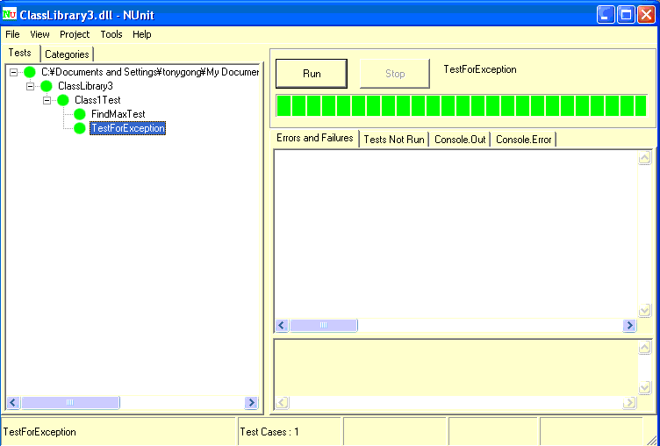Viewport: 660px width, 446px height.
Task: Select the Class1Test fixture name
Action: point(97,100)
